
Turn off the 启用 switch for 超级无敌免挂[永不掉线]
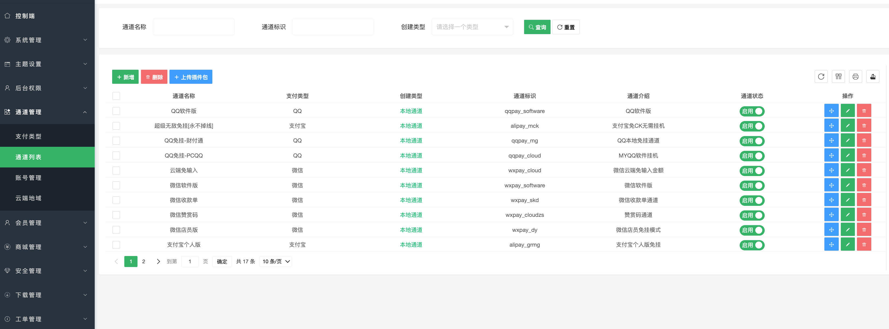click(752, 126)
